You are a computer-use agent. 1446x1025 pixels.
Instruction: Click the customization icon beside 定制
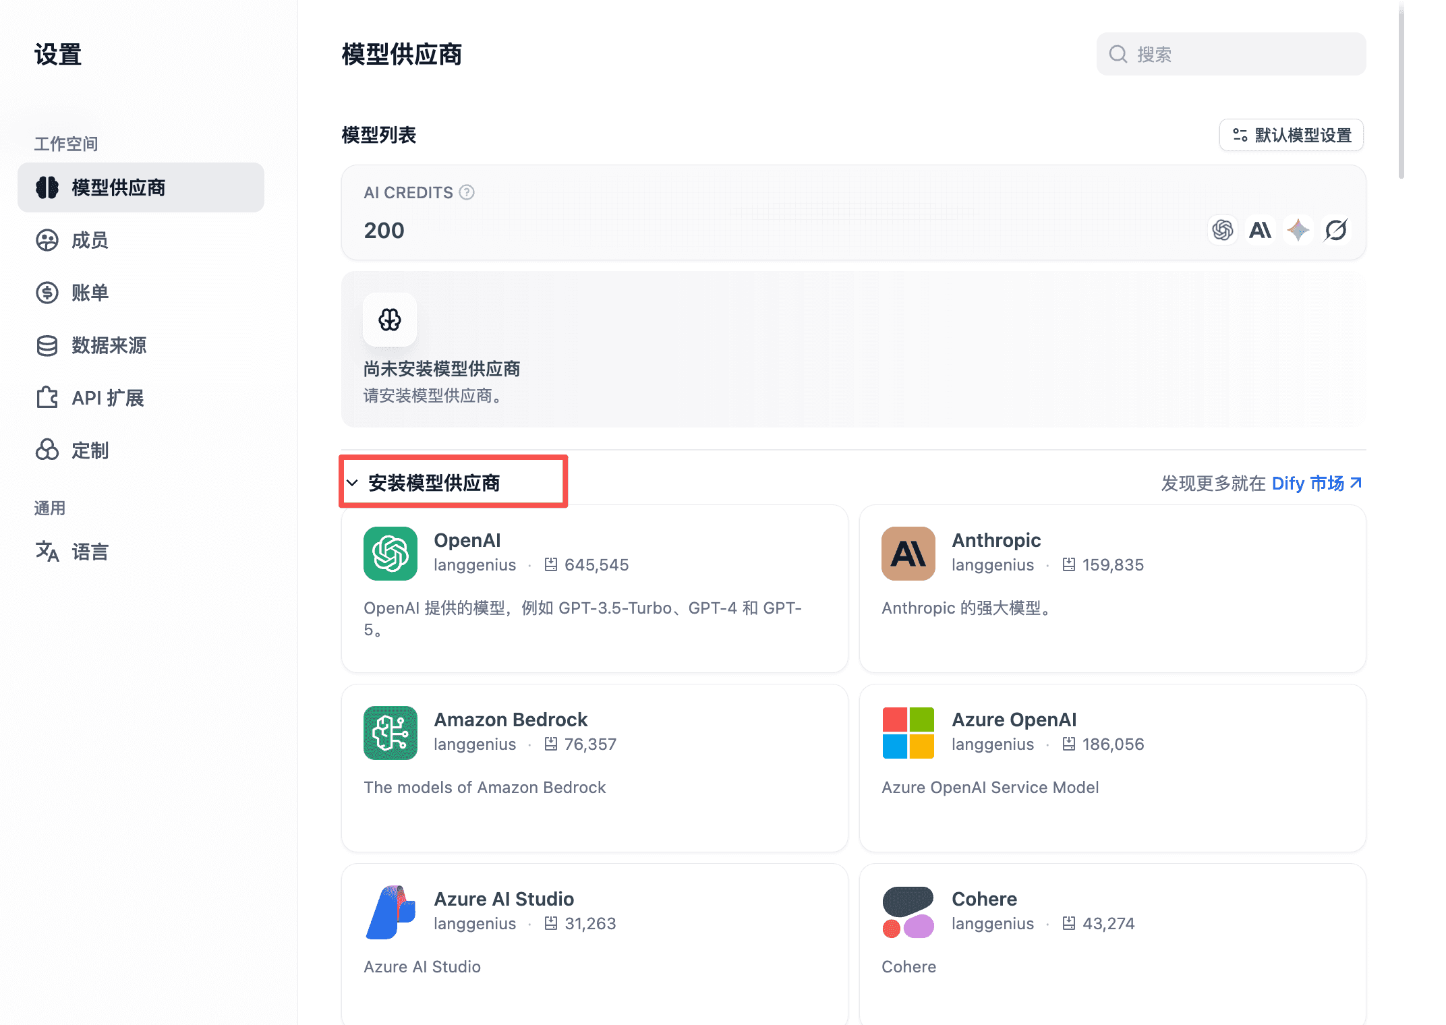(47, 450)
